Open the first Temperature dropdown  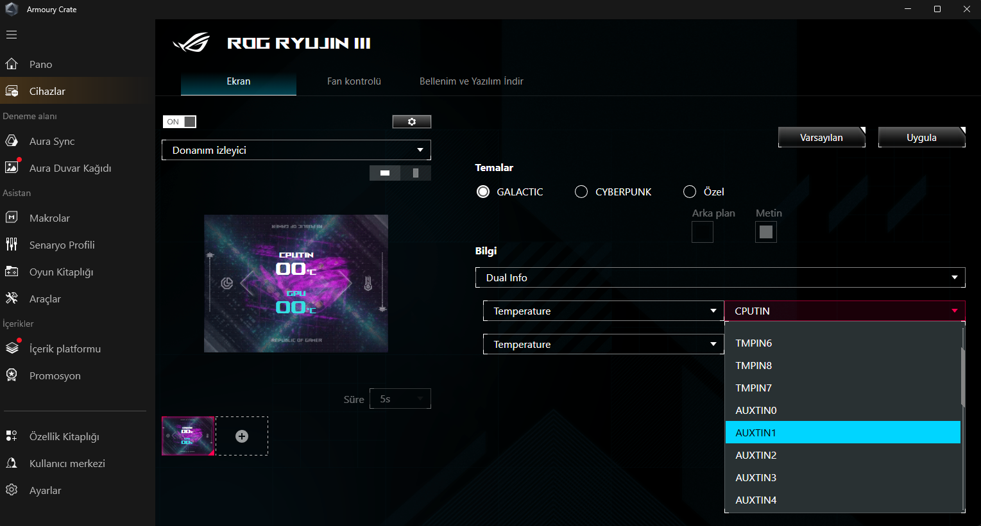(603, 311)
